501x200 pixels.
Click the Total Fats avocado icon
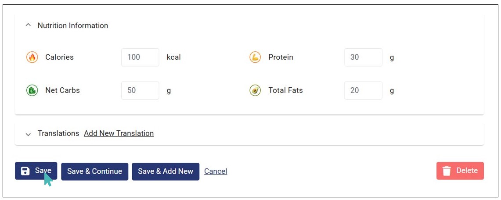pyautogui.click(x=255, y=90)
